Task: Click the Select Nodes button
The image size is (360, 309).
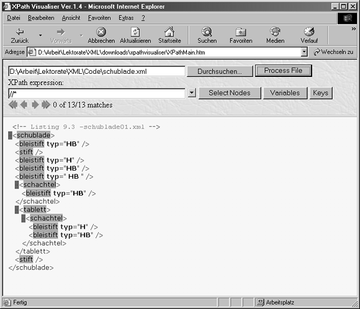Action: [x=230, y=93]
